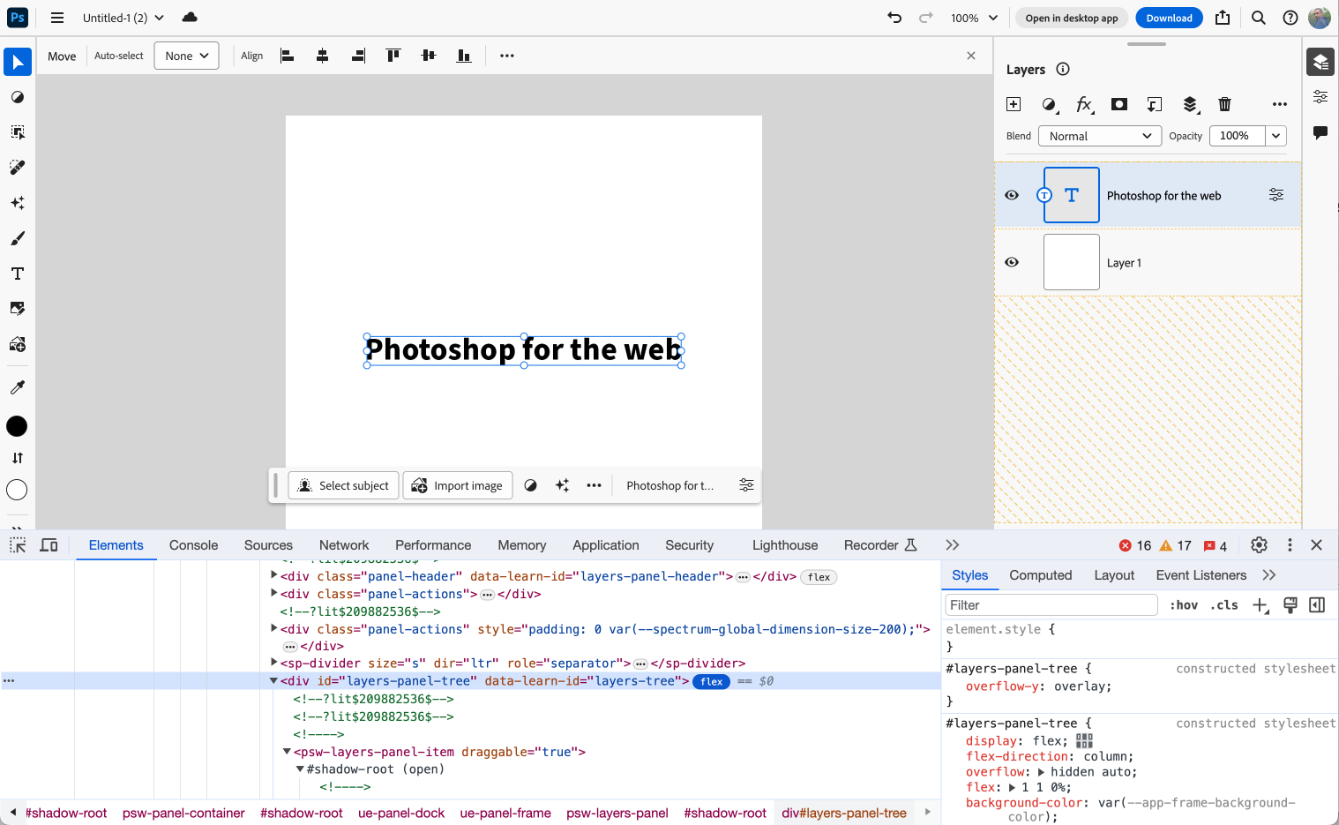Click align top edges icon
The image size is (1339, 825).
tap(393, 56)
